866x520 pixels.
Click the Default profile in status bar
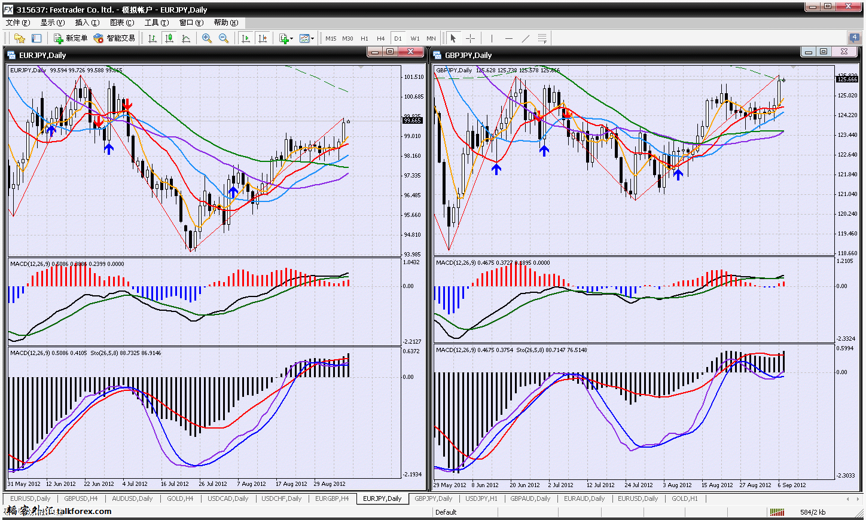point(446,512)
